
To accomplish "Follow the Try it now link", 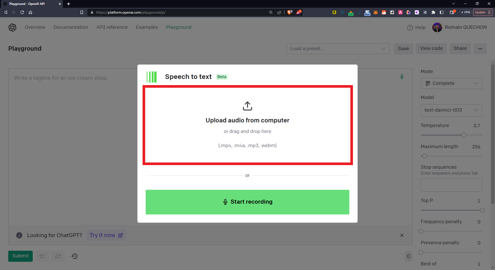I will (x=106, y=235).
